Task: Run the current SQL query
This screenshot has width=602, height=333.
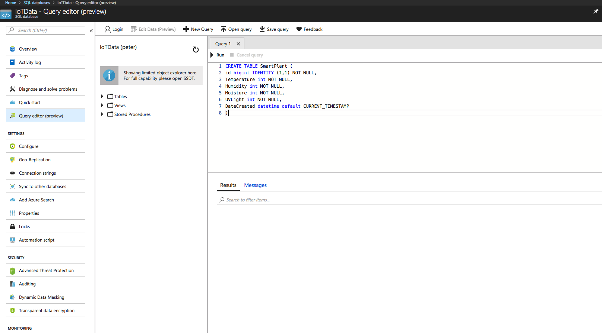Action: pyautogui.click(x=218, y=55)
